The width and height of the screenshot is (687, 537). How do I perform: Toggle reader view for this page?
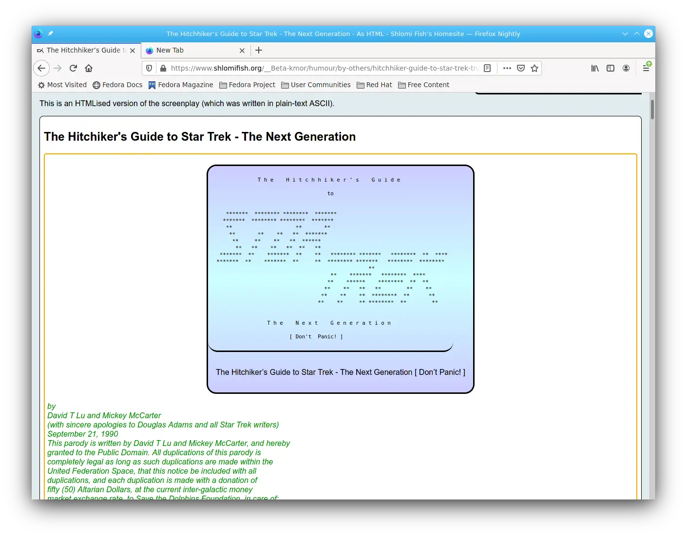487,68
